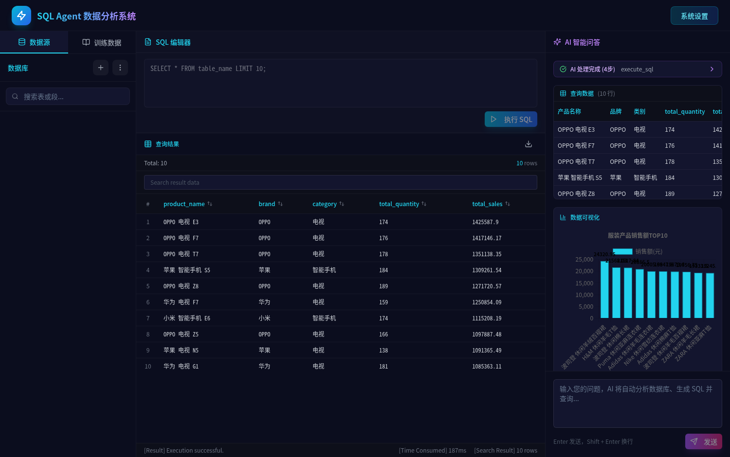
Task: Open database more options menu
Action: (120, 68)
